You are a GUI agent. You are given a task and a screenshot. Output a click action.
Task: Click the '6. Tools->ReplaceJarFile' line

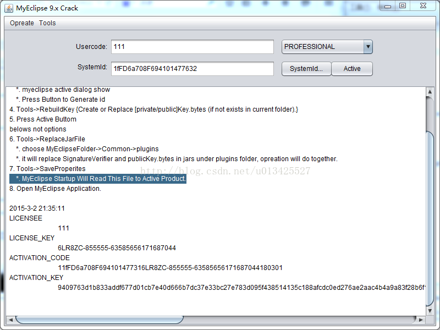coord(47,139)
